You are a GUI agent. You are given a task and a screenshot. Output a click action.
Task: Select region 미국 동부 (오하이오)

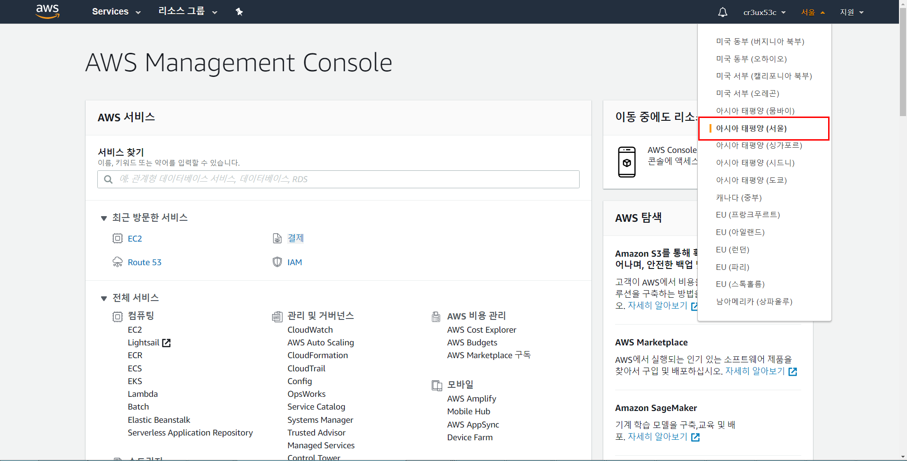pos(751,59)
